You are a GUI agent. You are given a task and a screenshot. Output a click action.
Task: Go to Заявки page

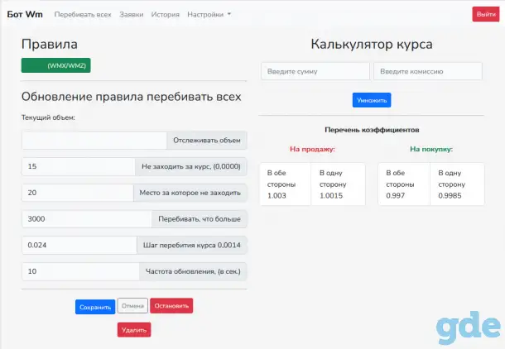click(x=132, y=15)
